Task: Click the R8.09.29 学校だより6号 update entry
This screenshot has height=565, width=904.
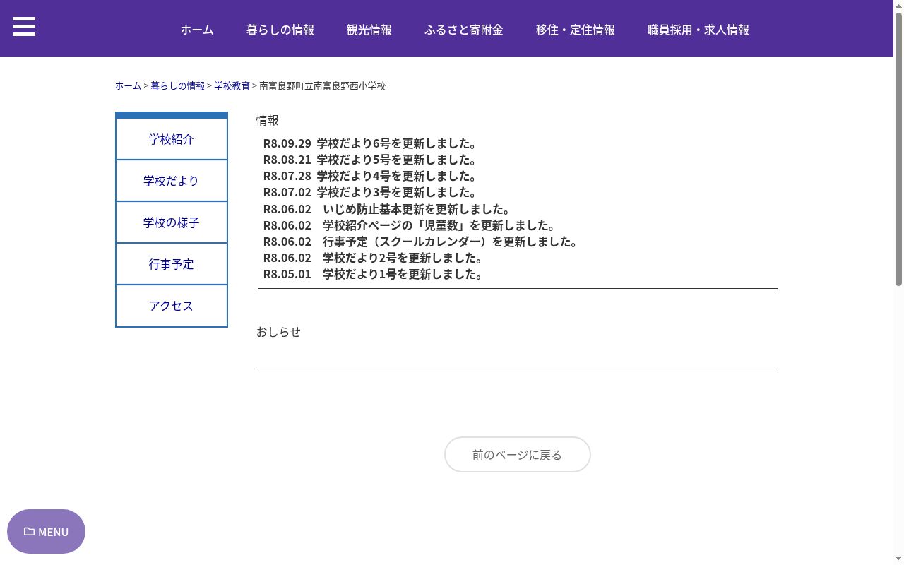Action: tap(371, 143)
